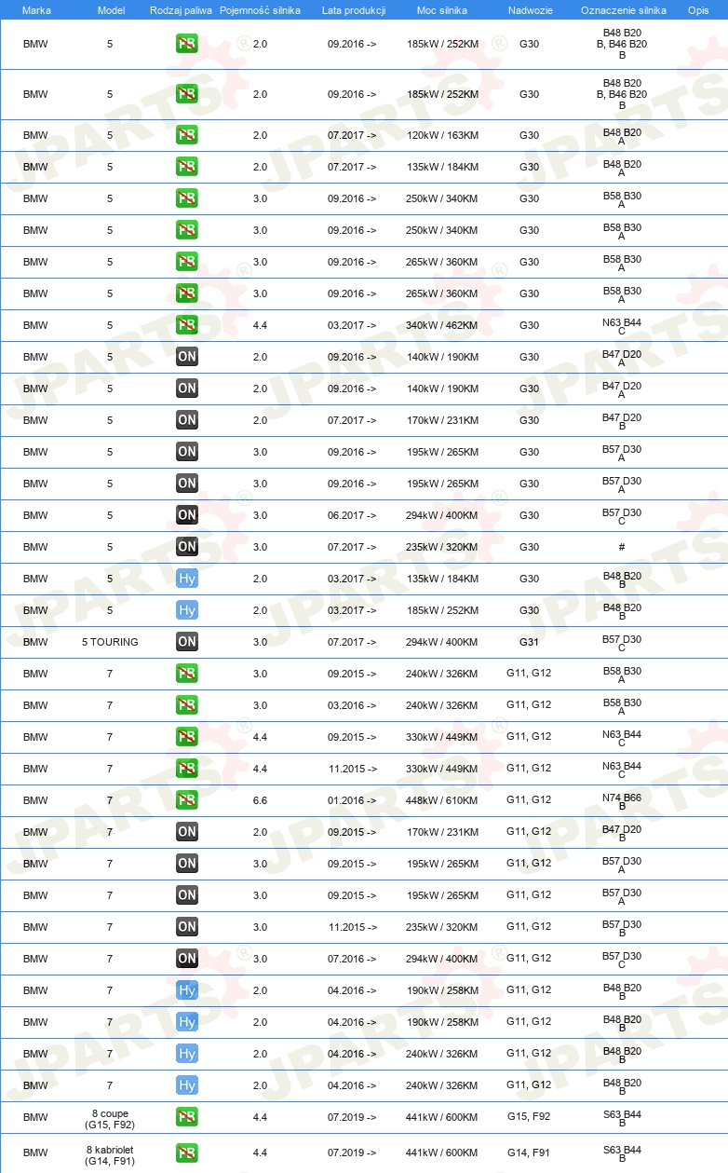Click the ON diesel icon in the 3.0 11.2015 row
This screenshot has height=1173, width=728.
coord(187,927)
